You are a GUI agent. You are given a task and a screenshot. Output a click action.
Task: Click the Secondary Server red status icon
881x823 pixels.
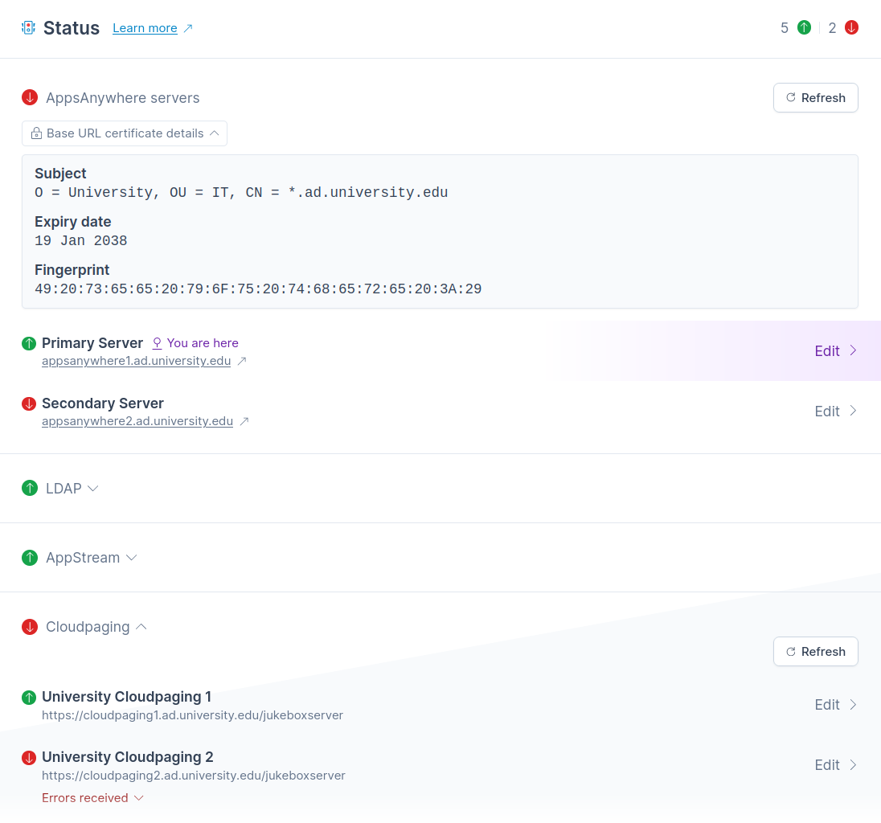(x=30, y=403)
